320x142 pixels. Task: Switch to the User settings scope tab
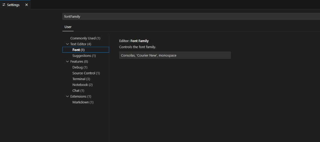[68, 27]
